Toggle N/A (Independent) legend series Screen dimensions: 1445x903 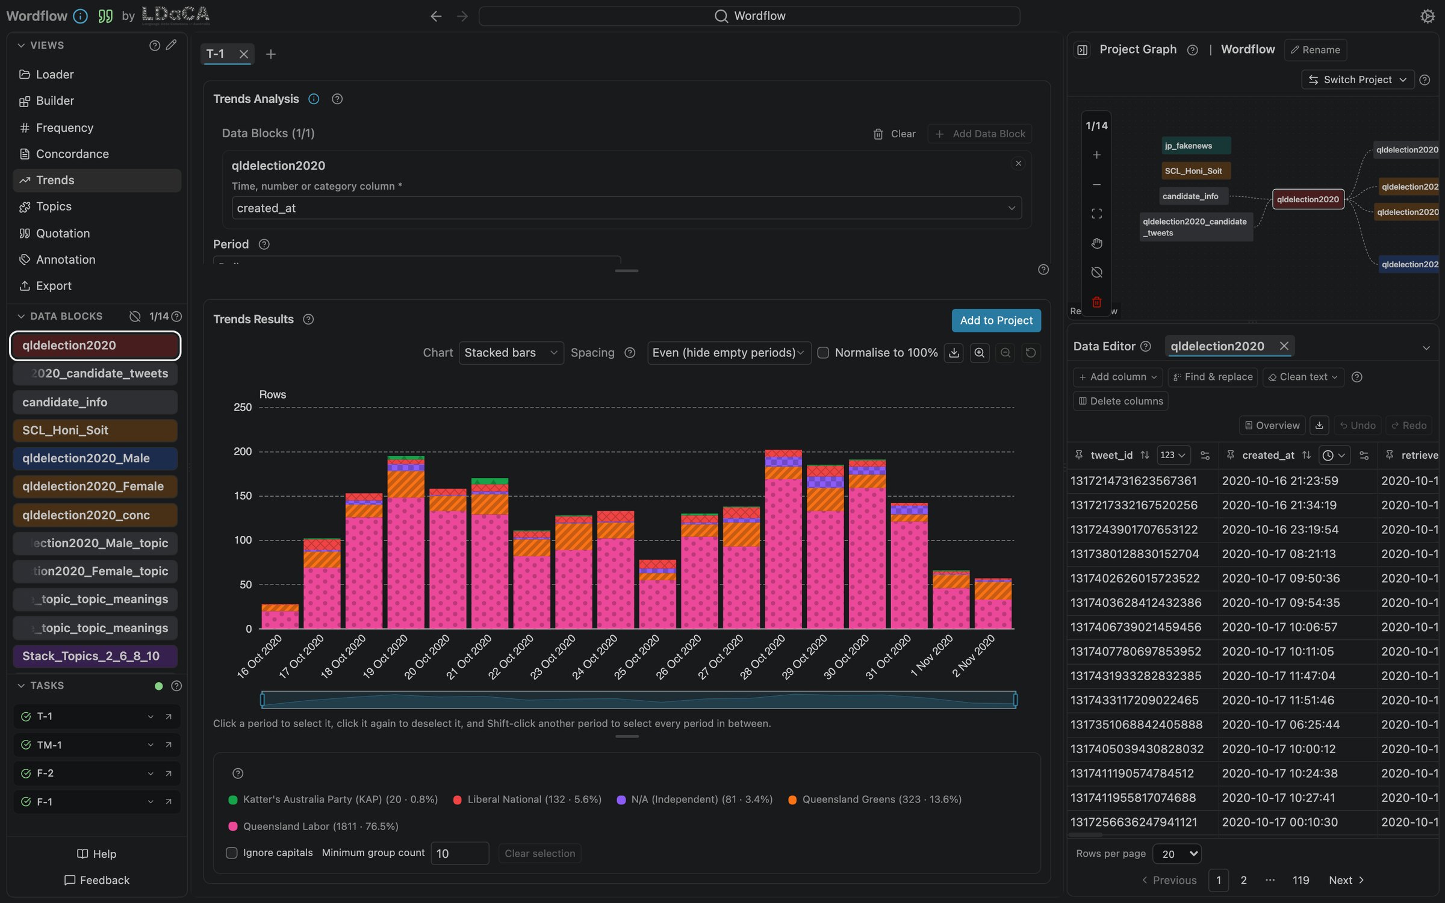tap(695, 799)
